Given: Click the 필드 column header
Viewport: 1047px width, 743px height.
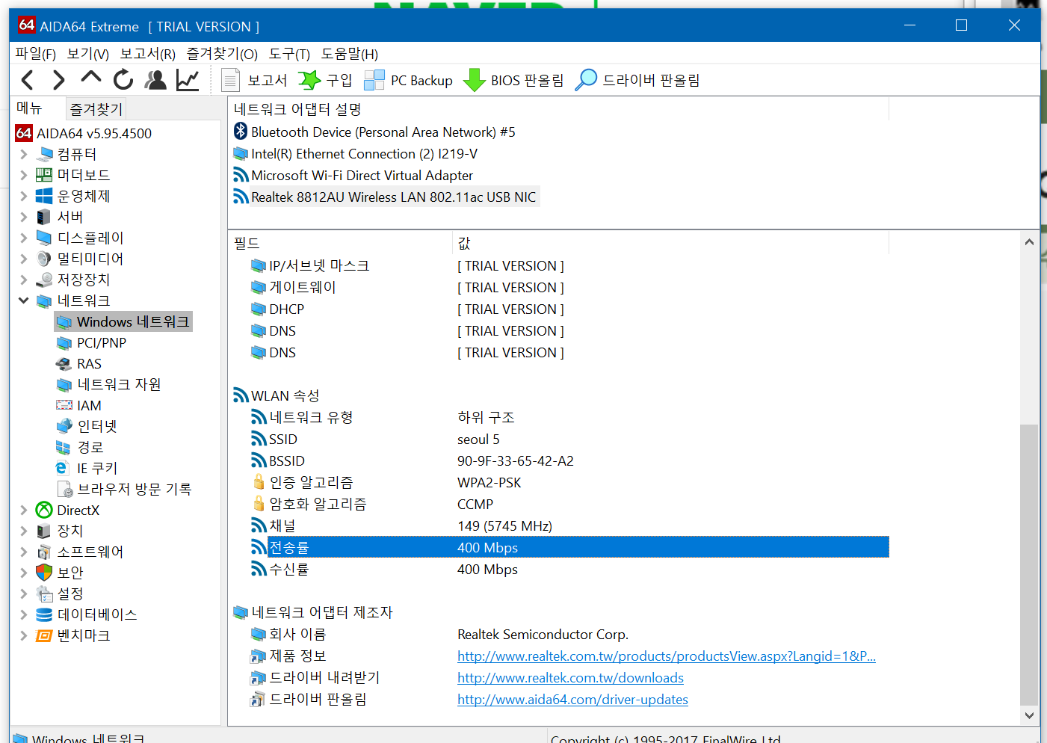Looking at the screenshot, I should pyautogui.click(x=340, y=243).
